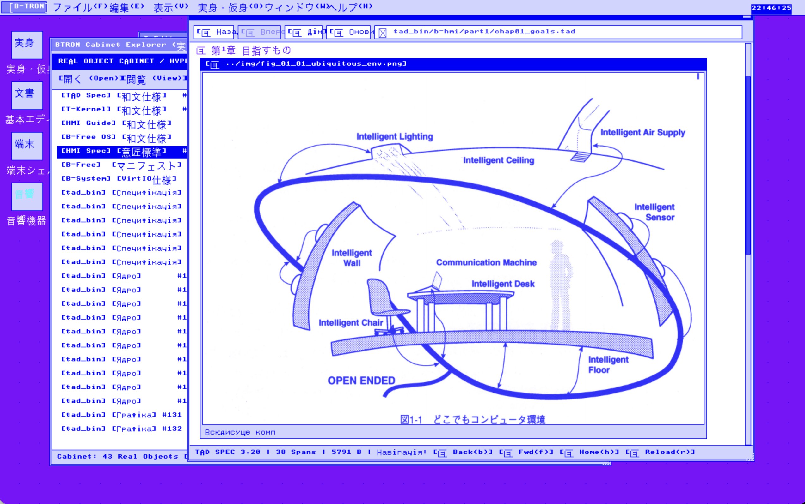805x504 pixels.
Task: Open the 端末 terminal desktop icon
Action: pos(27,146)
